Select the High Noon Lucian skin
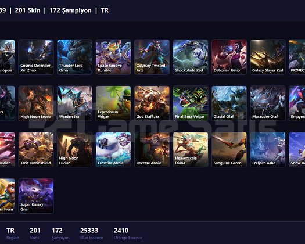 (75, 150)
